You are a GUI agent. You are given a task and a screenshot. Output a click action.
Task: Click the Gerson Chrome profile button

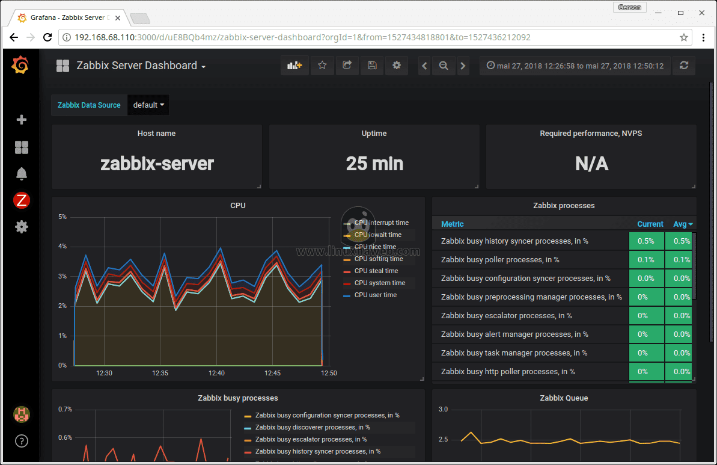[630, 7]
